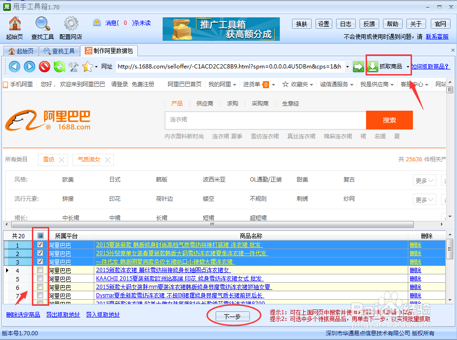Navigate back with the blue back arrow
This screenshot has width=457, height=340.
click(x=14, y=67)
